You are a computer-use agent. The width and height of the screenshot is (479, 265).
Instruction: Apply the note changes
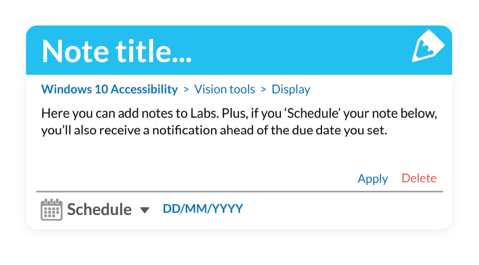tap(373, 179)
